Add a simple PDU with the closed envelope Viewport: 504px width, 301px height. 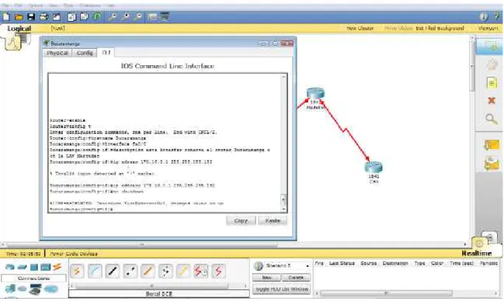click(x=491, y=145)
